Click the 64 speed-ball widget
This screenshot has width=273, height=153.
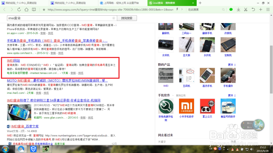pyautogui.click(x=258, y=125)
